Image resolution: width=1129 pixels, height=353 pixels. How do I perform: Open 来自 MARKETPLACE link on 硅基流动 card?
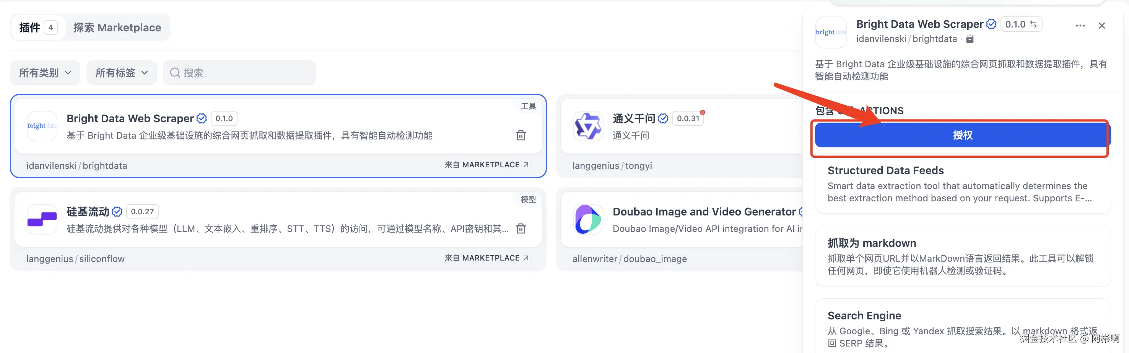(486, 258)
